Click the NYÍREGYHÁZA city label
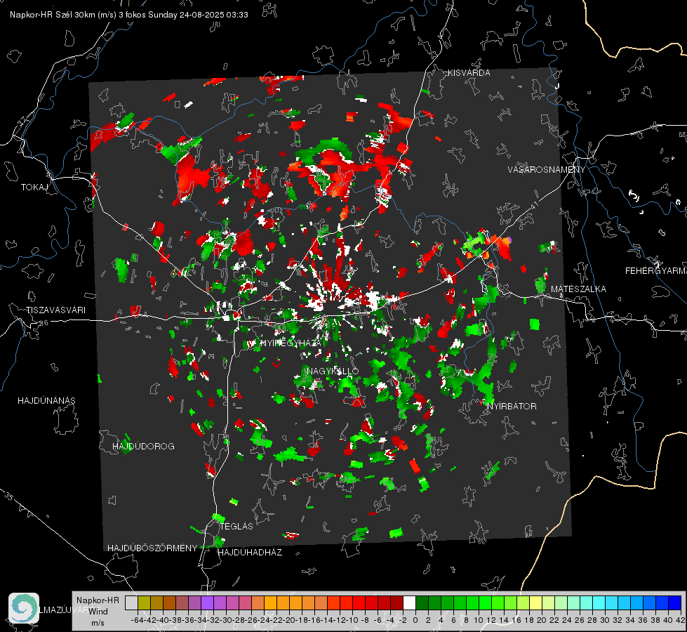687x632 pixels. coord(291,343)
